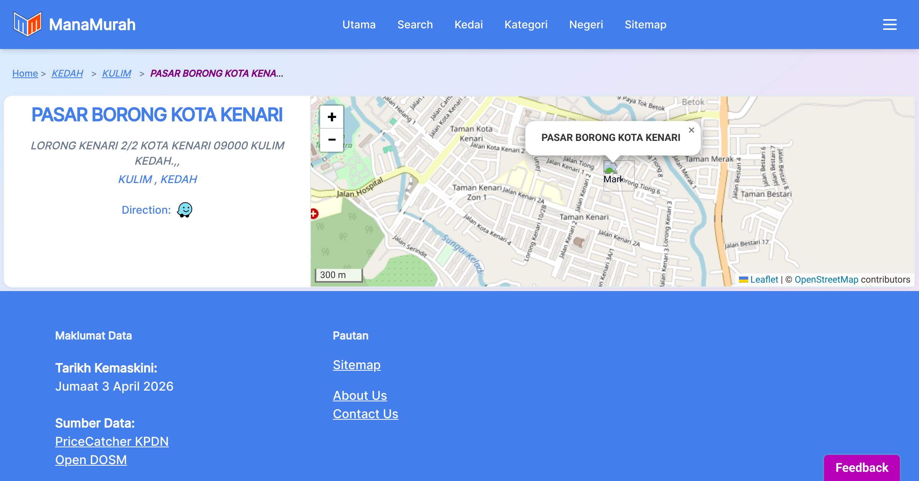Open the Leaflet attribution link

[764, 280]
